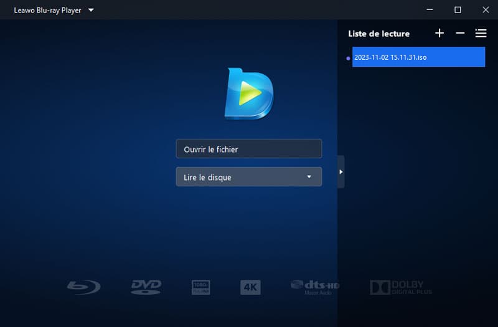Click the Dolby Digital Plus logo
This screenshot has height=327, width=498.
pos(400,287)
